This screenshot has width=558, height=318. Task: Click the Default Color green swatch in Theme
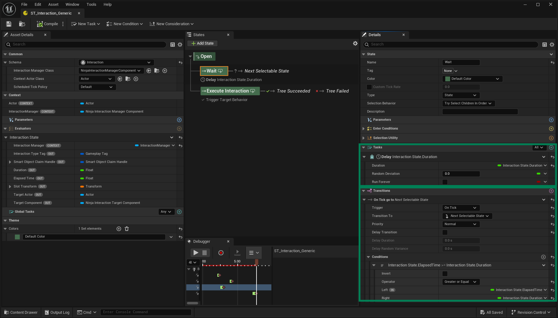(17, 237)
